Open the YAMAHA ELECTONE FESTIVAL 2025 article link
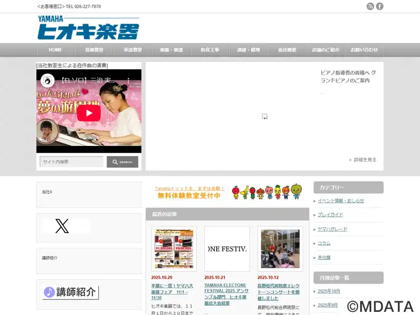The width and height of the screenshot is (420, 315). [226, 294]
